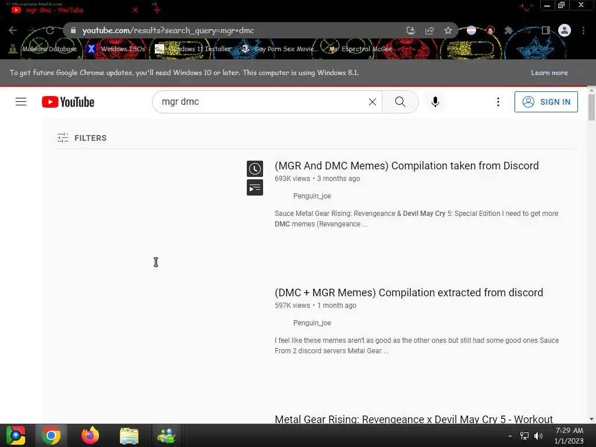Open the Windows ISOs bookmark
Viewport: 596px width, 447px height.
click(116, 49)
